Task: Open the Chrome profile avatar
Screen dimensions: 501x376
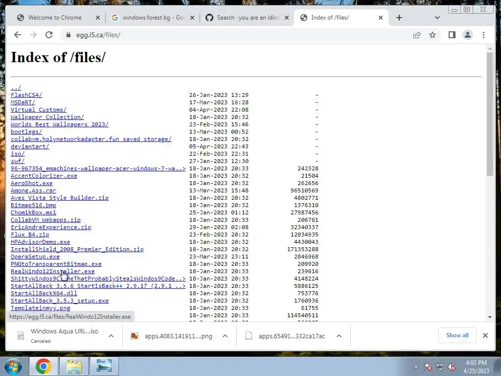Action: click(x=468, y=35)
